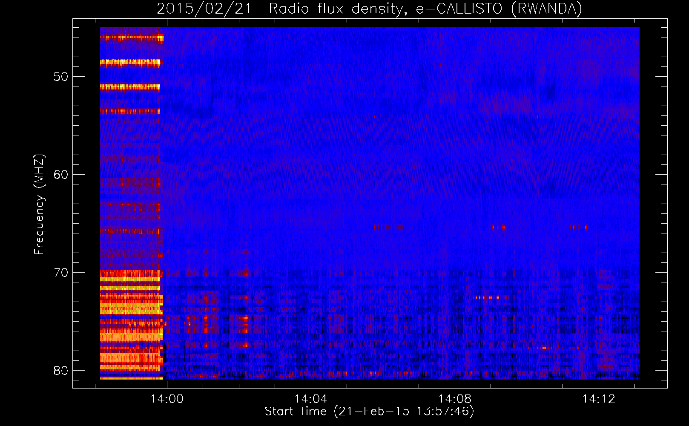Click the 80 frequency tick label
This screenshot has width=689, height=426.
pos(61,370)
